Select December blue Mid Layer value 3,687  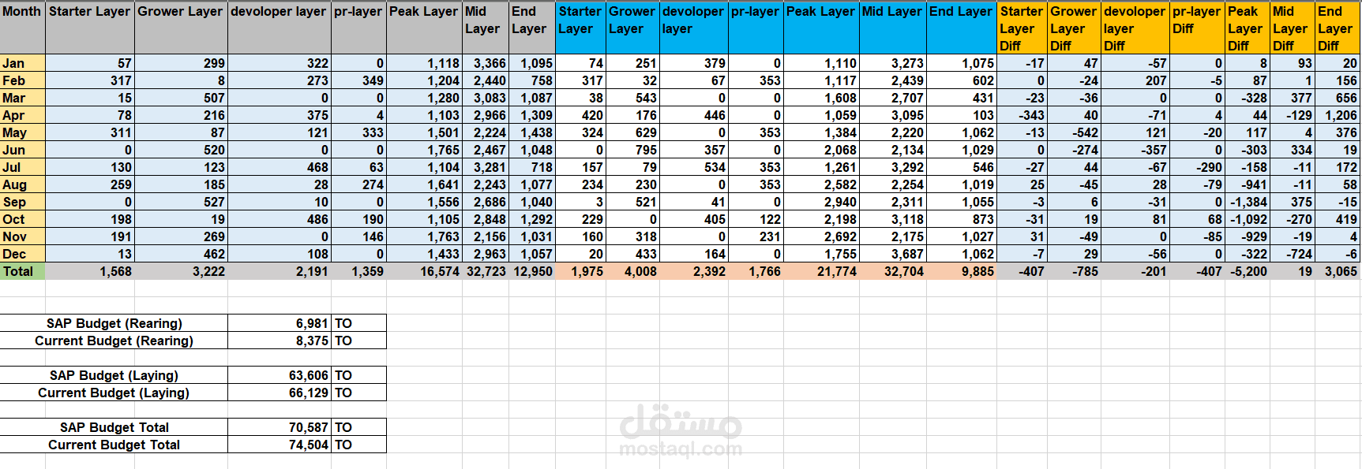893,254
